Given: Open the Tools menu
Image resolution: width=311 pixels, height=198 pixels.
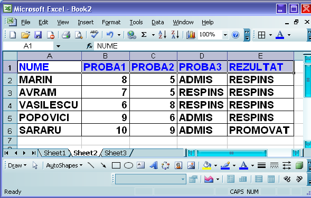Looking at the screenshot, I should pos(136,22).
